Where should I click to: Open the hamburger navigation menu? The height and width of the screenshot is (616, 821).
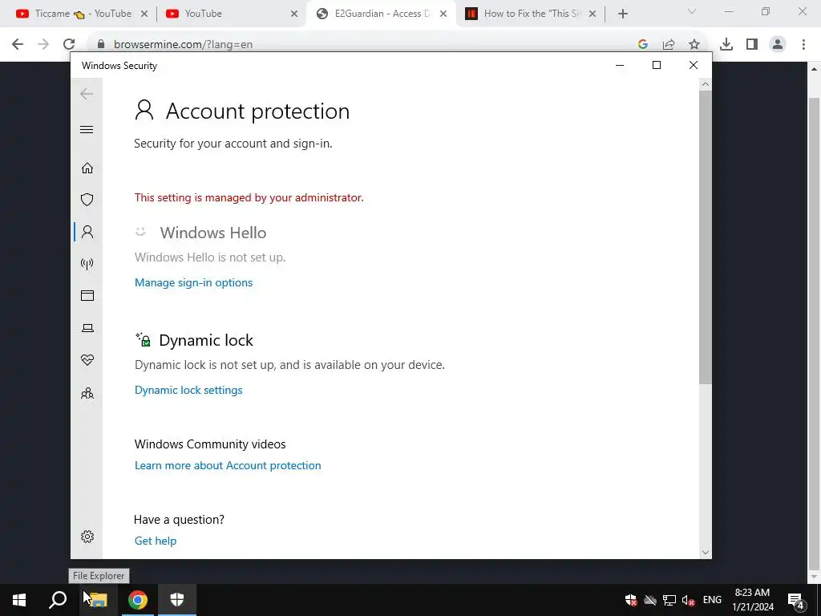pos(87,129)
